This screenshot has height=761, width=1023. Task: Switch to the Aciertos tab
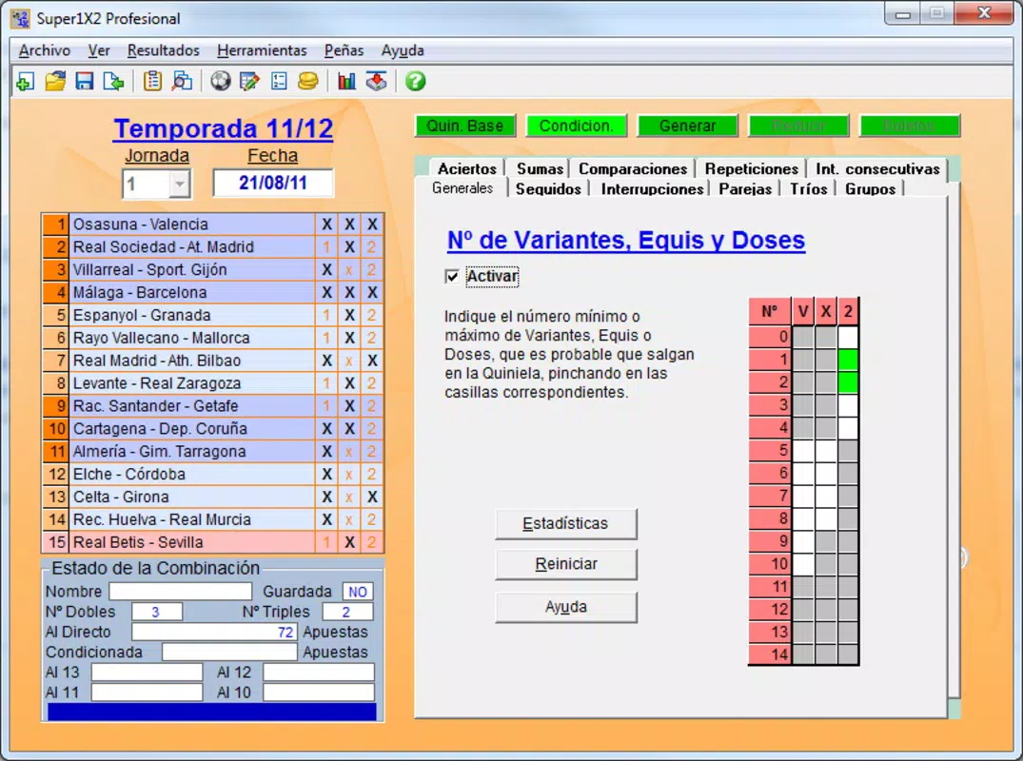(467, 169)
